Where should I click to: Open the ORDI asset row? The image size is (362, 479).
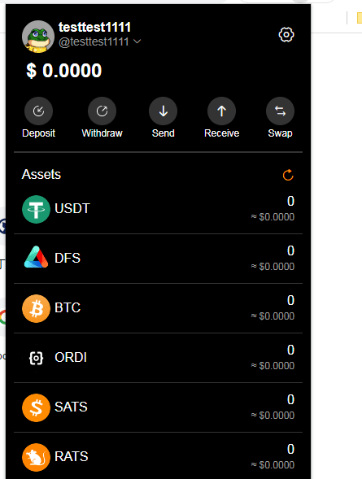pos(159,358)
